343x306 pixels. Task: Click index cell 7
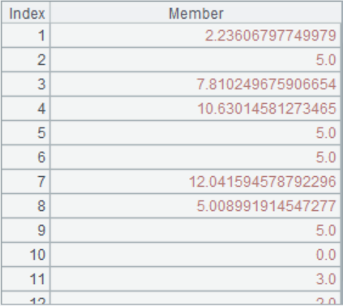click(26, 182)
